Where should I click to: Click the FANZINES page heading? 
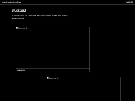[19, 11]
